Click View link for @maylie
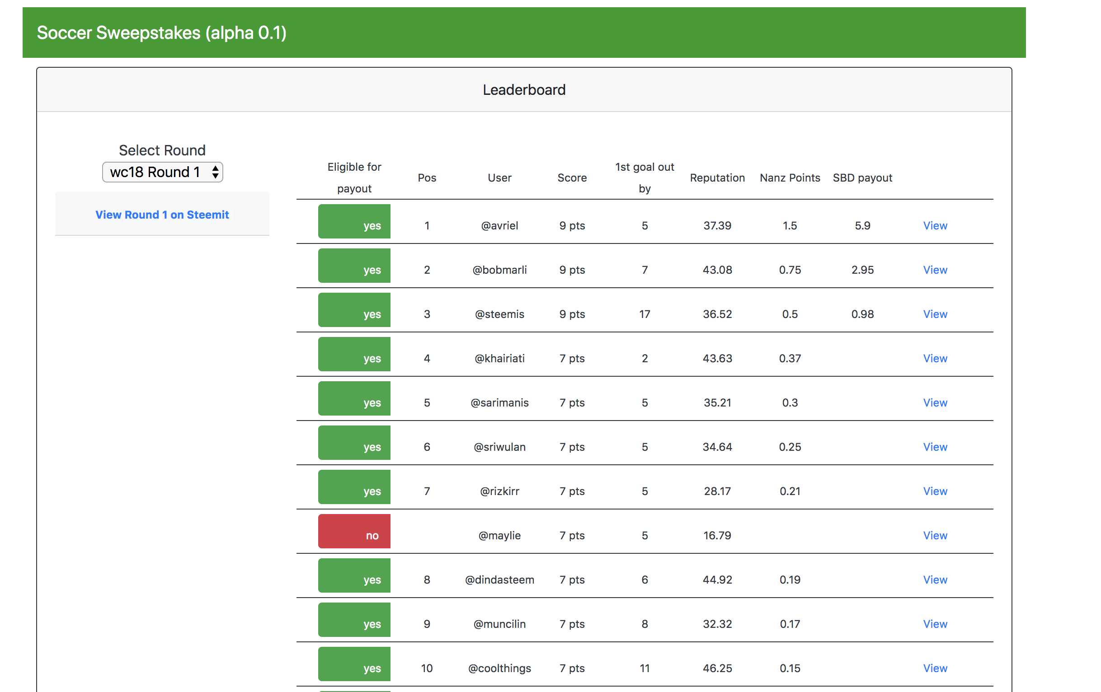Screen dimensions: 1101x692 935,535
